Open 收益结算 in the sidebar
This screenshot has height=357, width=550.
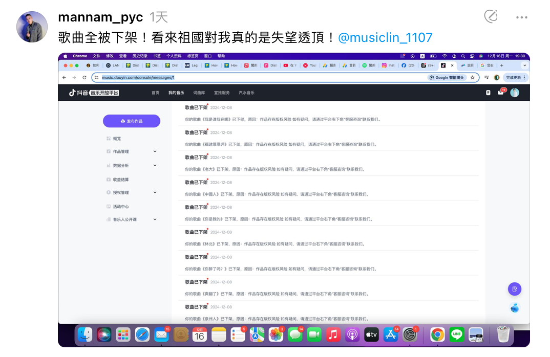coord(121,180)
